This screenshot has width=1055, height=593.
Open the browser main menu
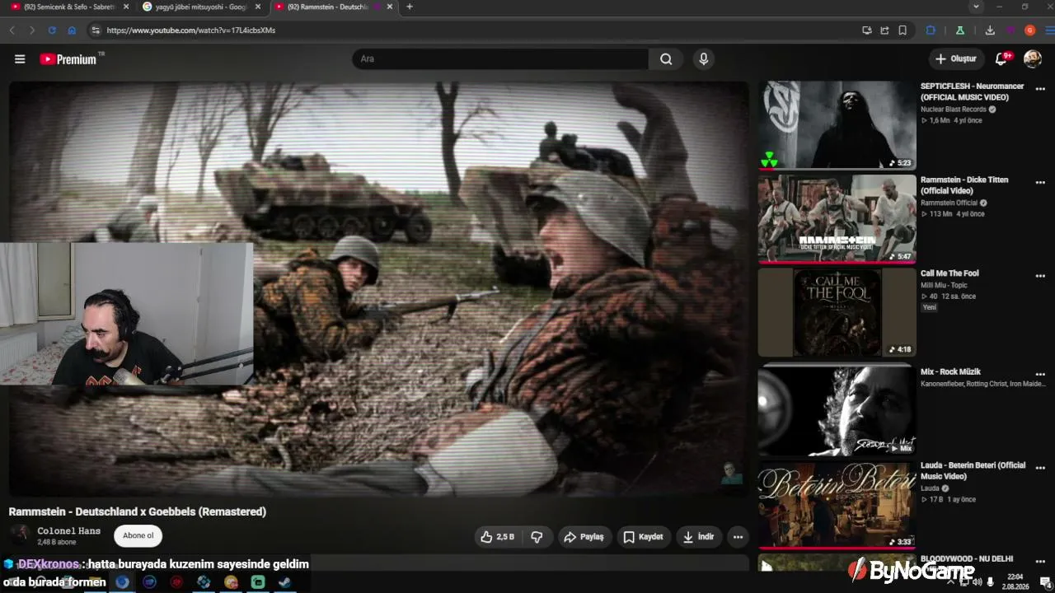(x=1049, y=30)
